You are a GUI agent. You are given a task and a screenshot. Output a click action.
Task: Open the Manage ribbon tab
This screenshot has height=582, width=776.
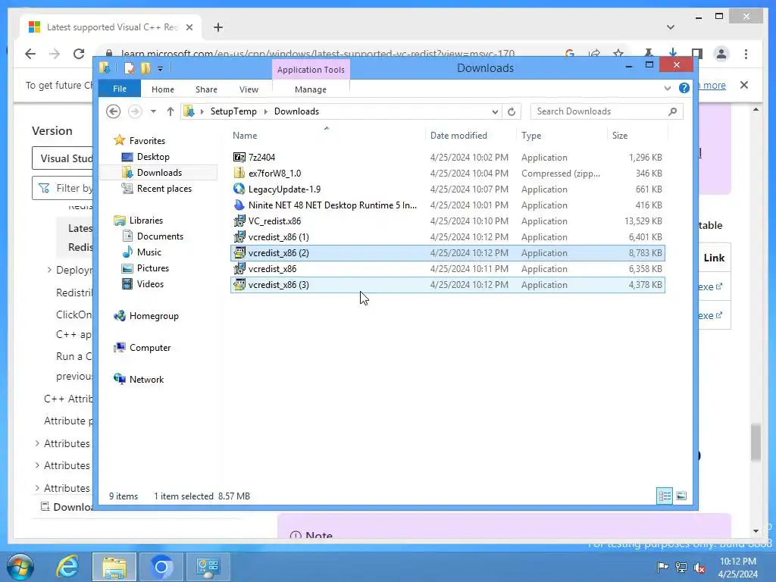click(x=310, y=89)
